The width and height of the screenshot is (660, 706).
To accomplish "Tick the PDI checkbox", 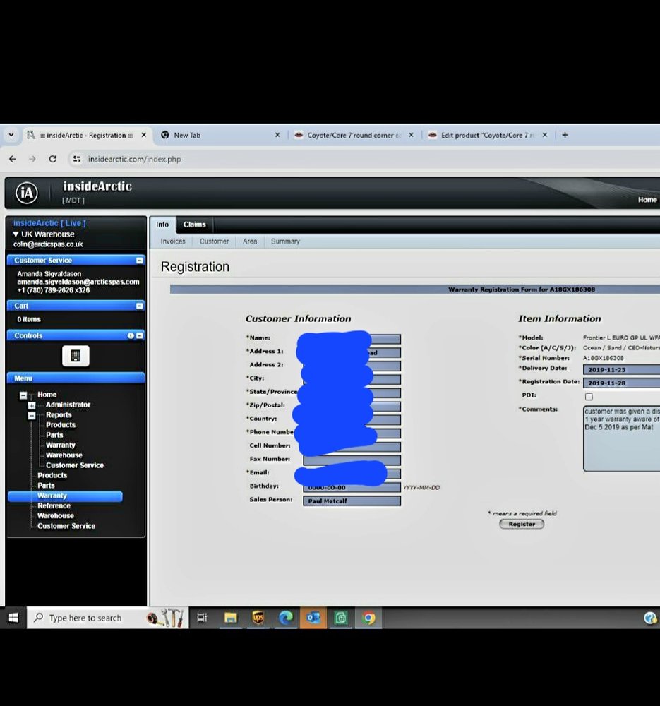I will point(589,396).
